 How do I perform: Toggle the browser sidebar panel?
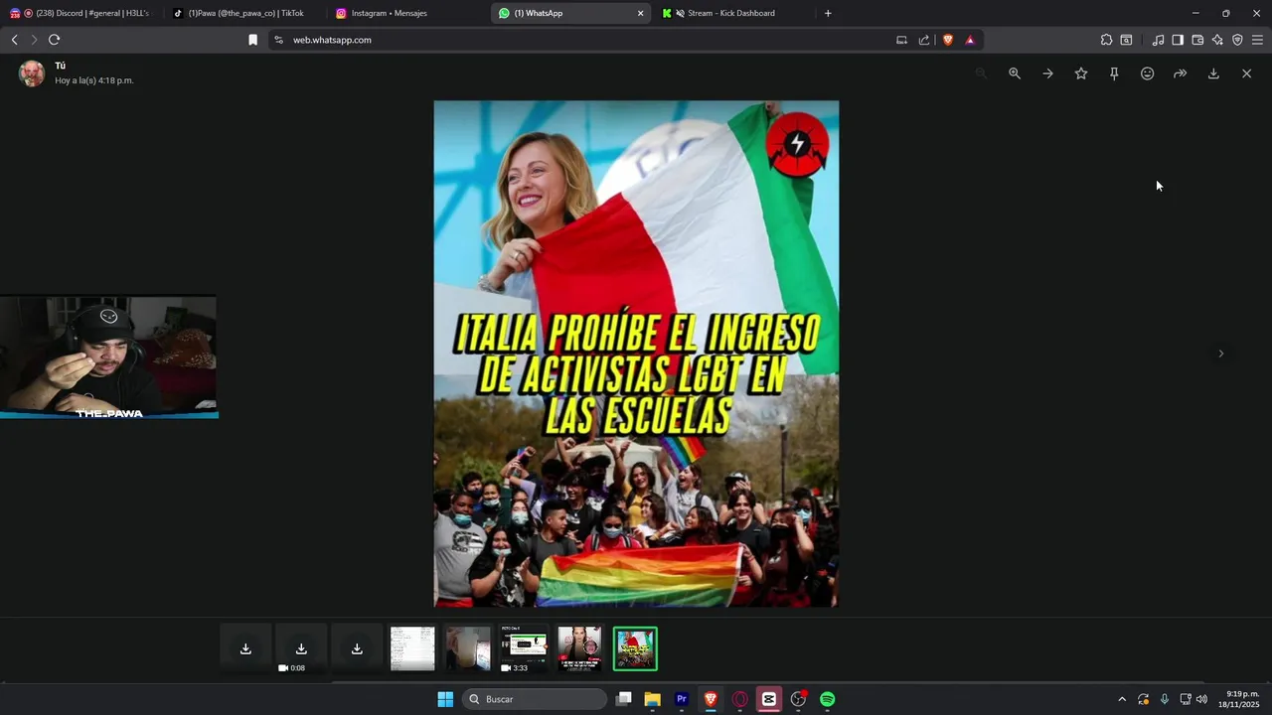pos(1178,40)
